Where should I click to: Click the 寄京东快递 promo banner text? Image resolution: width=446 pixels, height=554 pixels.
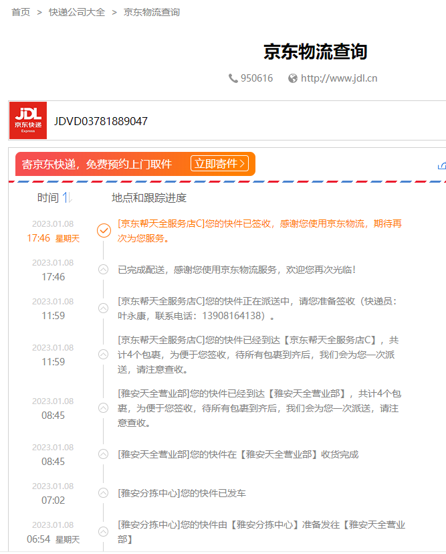coord(97,164)
